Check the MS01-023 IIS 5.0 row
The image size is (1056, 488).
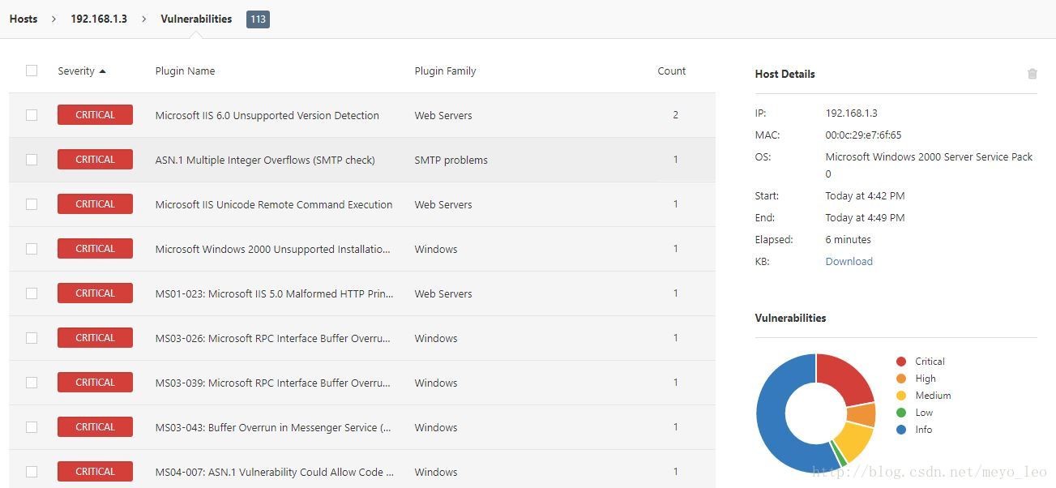pos(32,293)
